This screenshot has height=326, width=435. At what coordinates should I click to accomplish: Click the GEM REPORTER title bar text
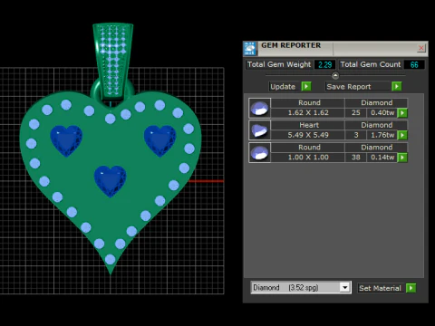[x=291, y=45]
